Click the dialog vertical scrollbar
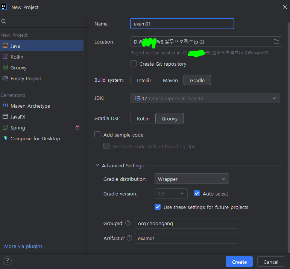Screen dimensions: 290x269 pyautogui.click(x=289, y=137)
